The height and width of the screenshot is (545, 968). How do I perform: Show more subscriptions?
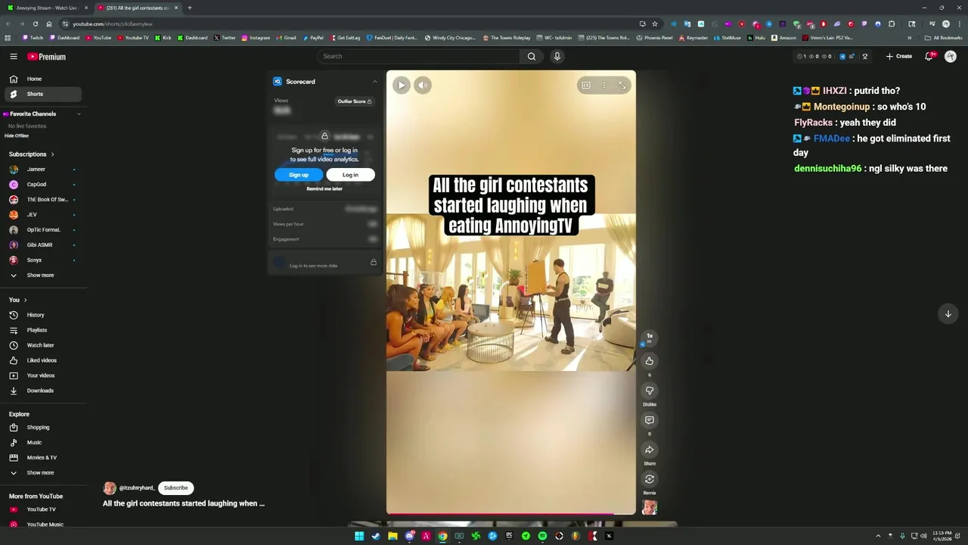pos(43,276)
